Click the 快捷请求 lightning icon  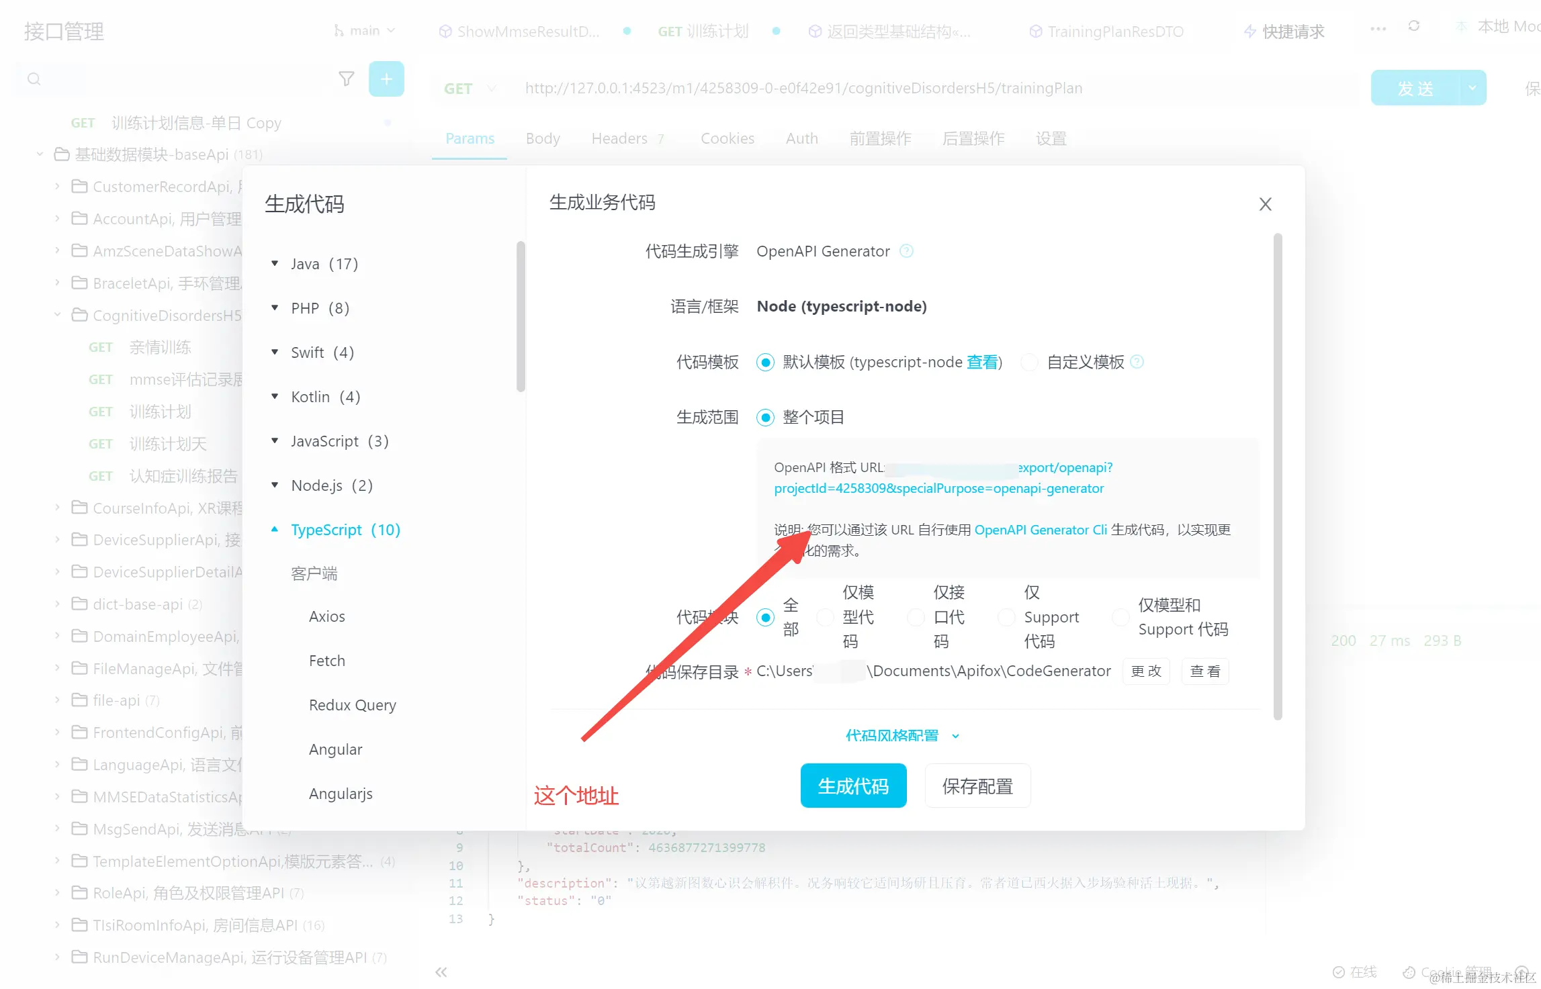[1249, 32]
